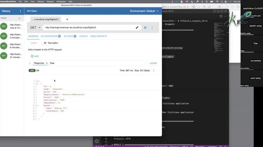Switch to the ACTIONS tab
Image resolution: width=263 pixels, height=147 pixels.
[70, 36]
